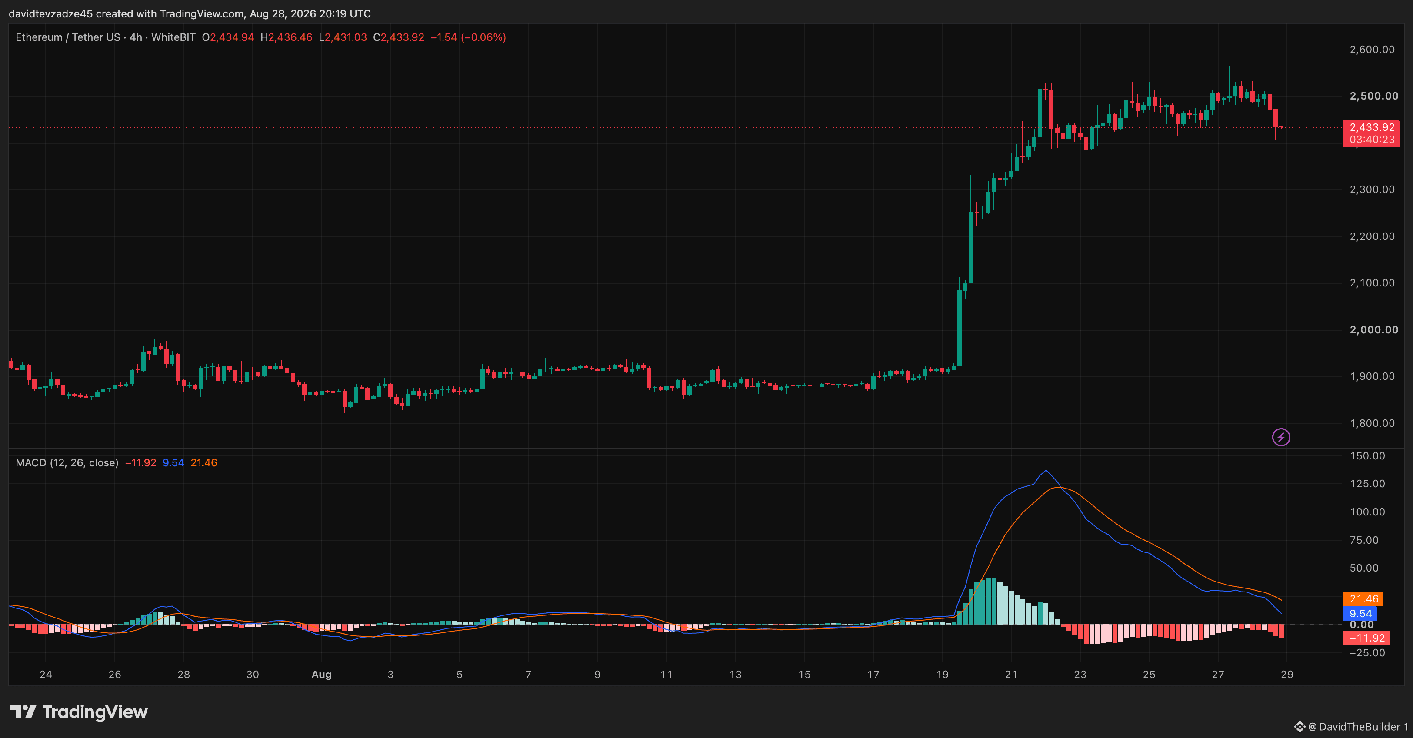This screenshot has width=1413, height=738.
Task: Click the 125.00 MACD axis label
Action: click(x=1367, y=484)
